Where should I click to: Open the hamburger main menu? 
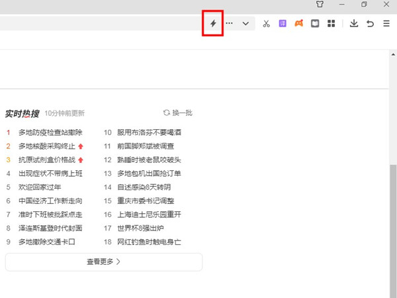[387, 24]
